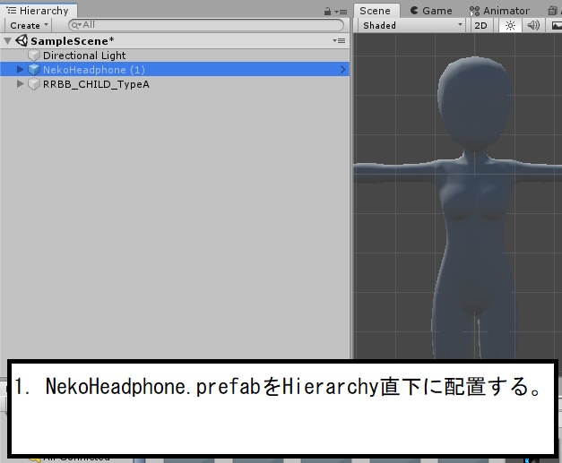This screenshot has height=463, width=562.
Task: Click the Directional Light cube icon
Action: (34, 56)
